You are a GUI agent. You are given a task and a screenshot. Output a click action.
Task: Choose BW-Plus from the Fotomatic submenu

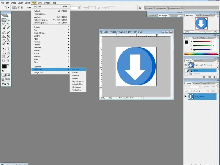coord(78,70)
